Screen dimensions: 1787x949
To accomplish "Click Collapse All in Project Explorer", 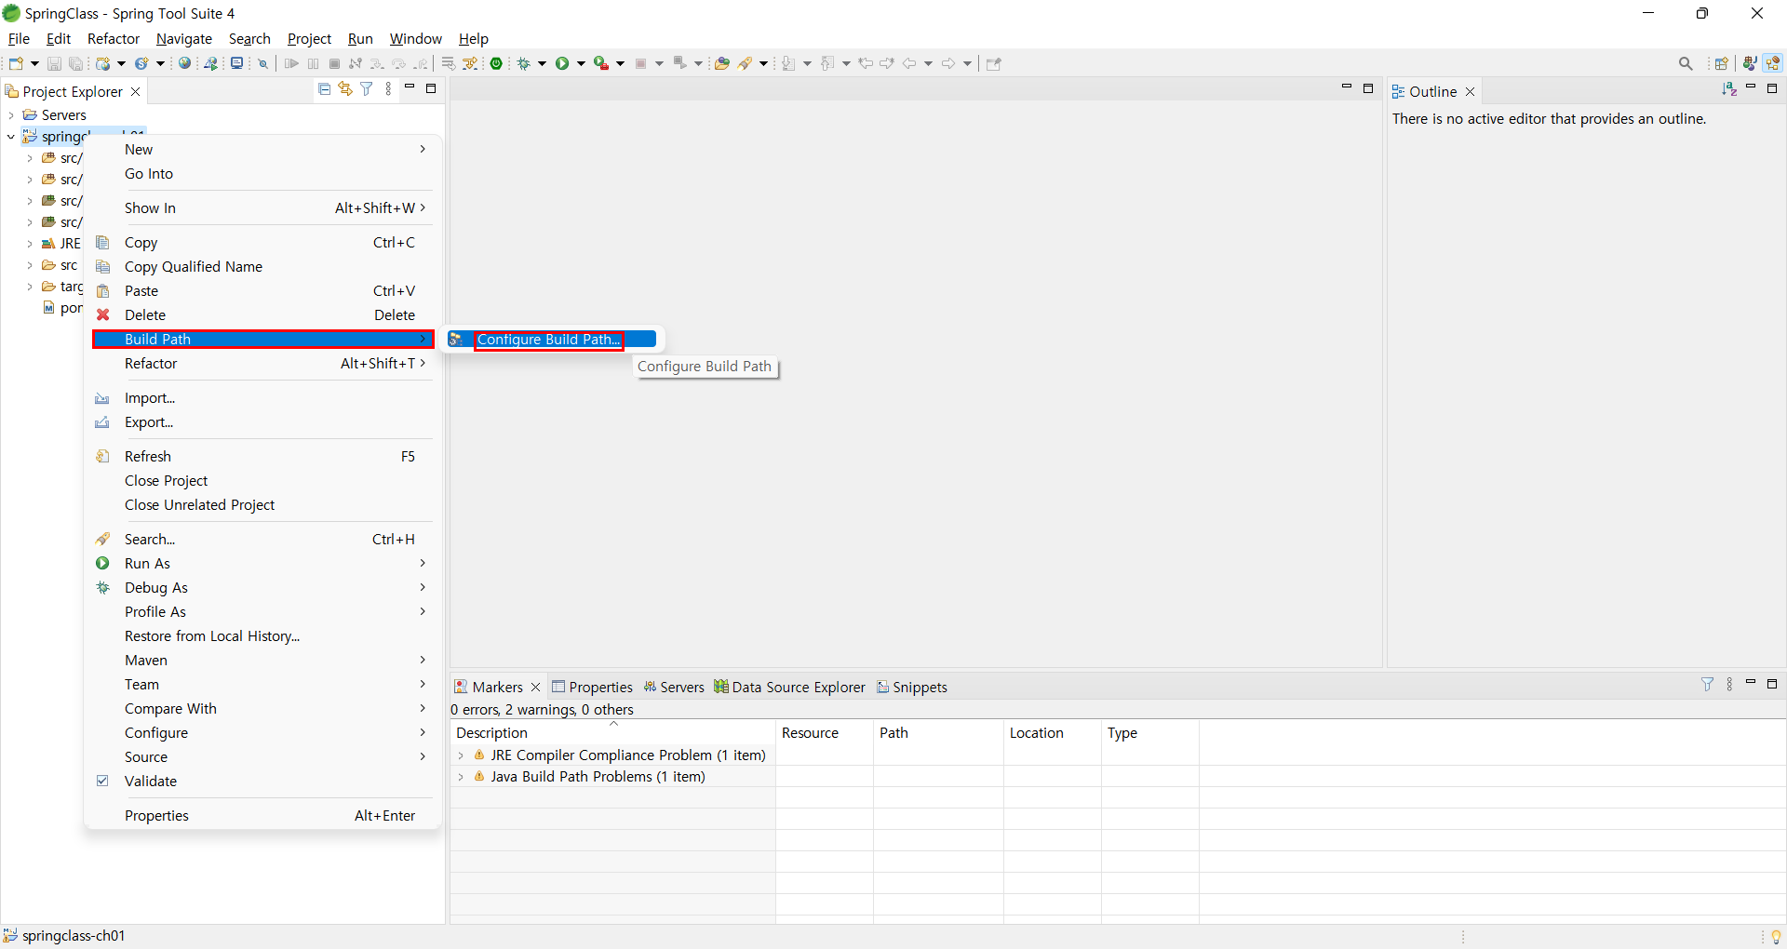I will point(324,88).
